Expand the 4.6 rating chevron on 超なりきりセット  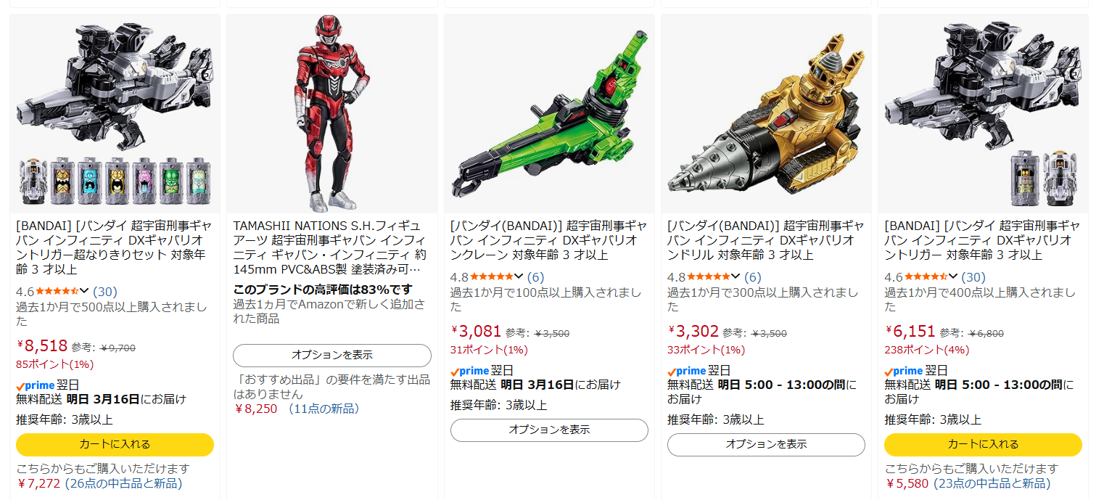coord(84,291)
